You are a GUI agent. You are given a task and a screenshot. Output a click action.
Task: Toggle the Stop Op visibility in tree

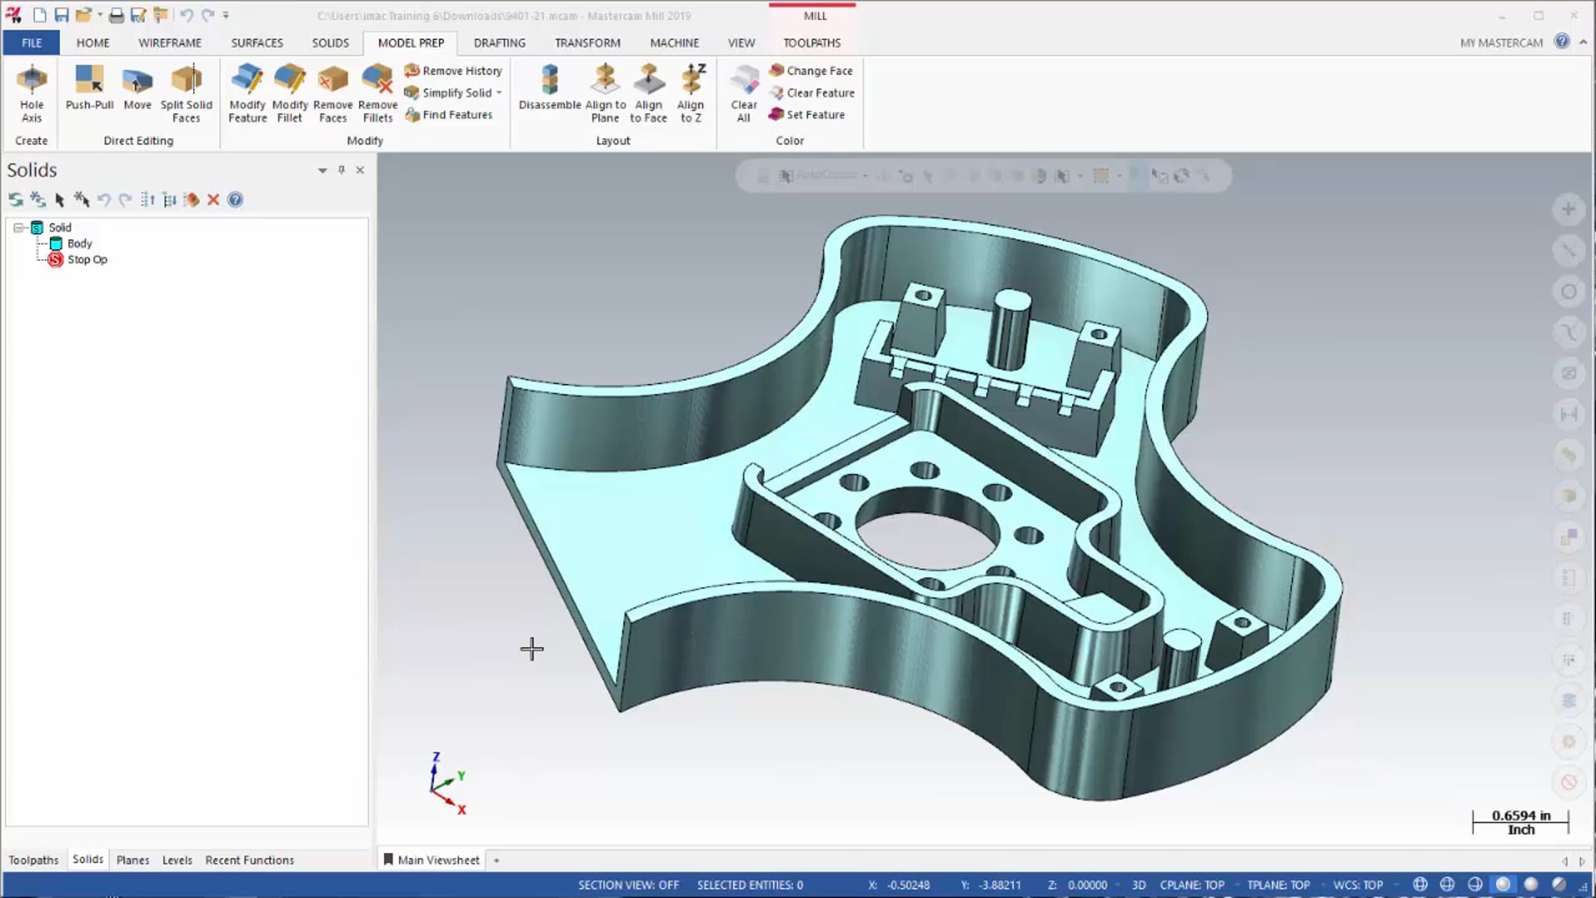pos(56,259)
